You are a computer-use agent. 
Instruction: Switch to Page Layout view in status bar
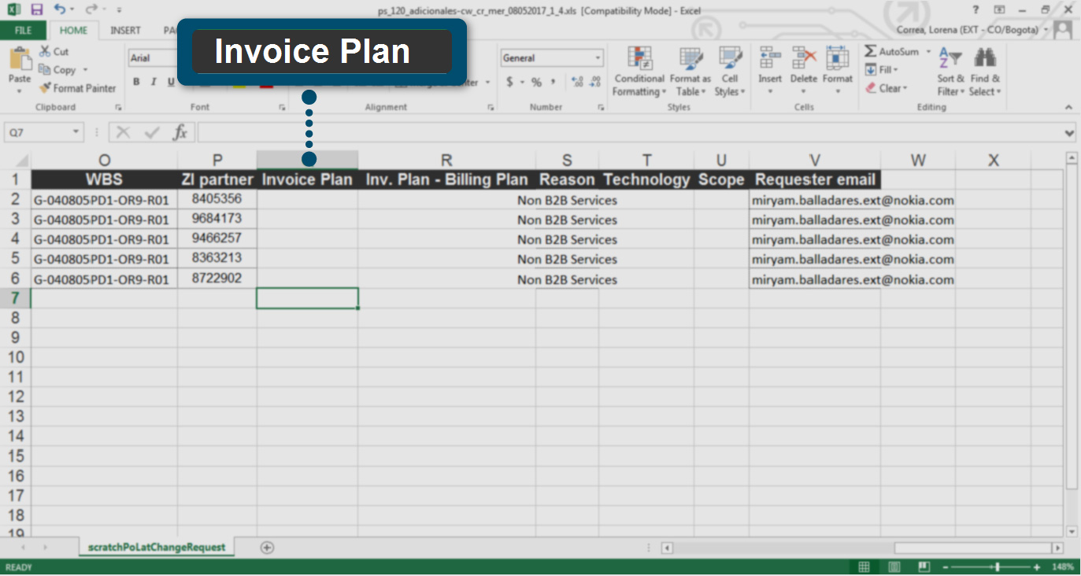(894, 567)
